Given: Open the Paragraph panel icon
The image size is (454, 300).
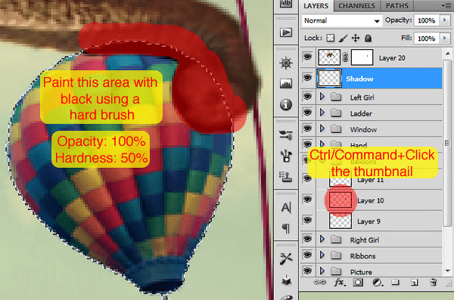Looking at the screenshot, I should coord(286,228).
